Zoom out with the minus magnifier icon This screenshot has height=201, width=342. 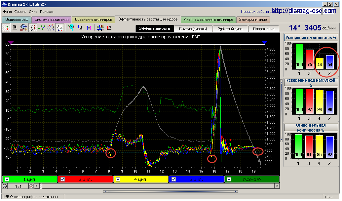pyautogui.click(x=5, y=186)
